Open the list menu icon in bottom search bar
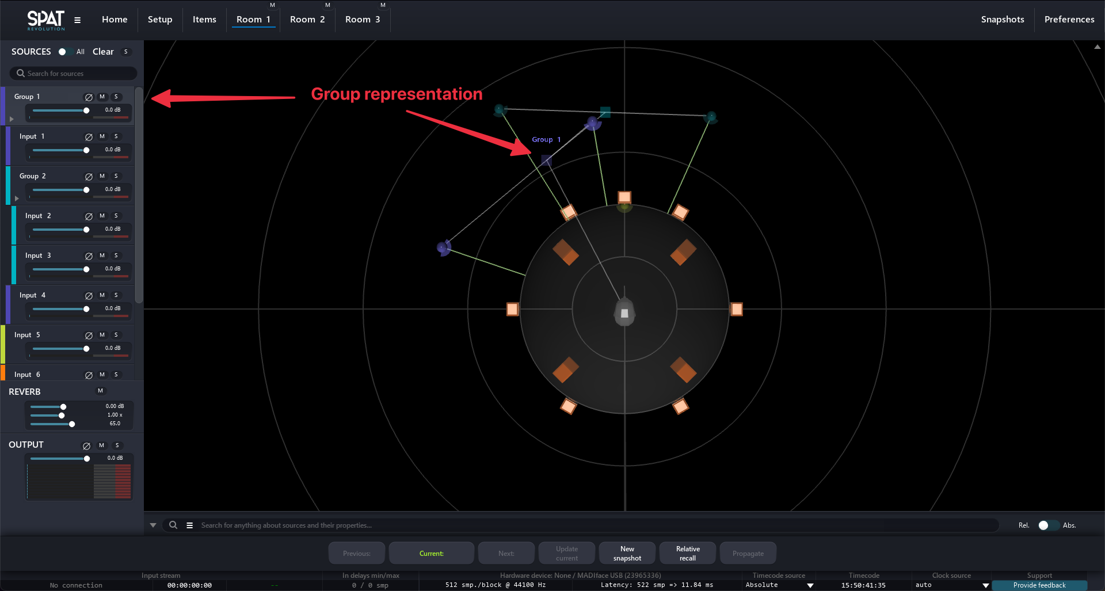The width and height of the screenshot is (1105, 591). 189,525
